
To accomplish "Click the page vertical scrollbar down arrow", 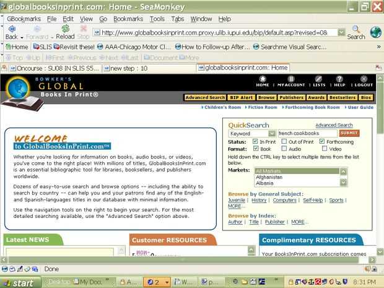I will pos(380,251).
